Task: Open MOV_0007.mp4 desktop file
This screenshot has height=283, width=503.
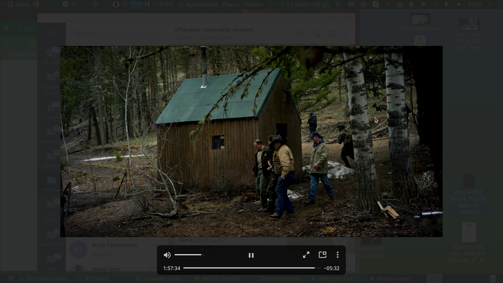Action: [x=420, y=23]
